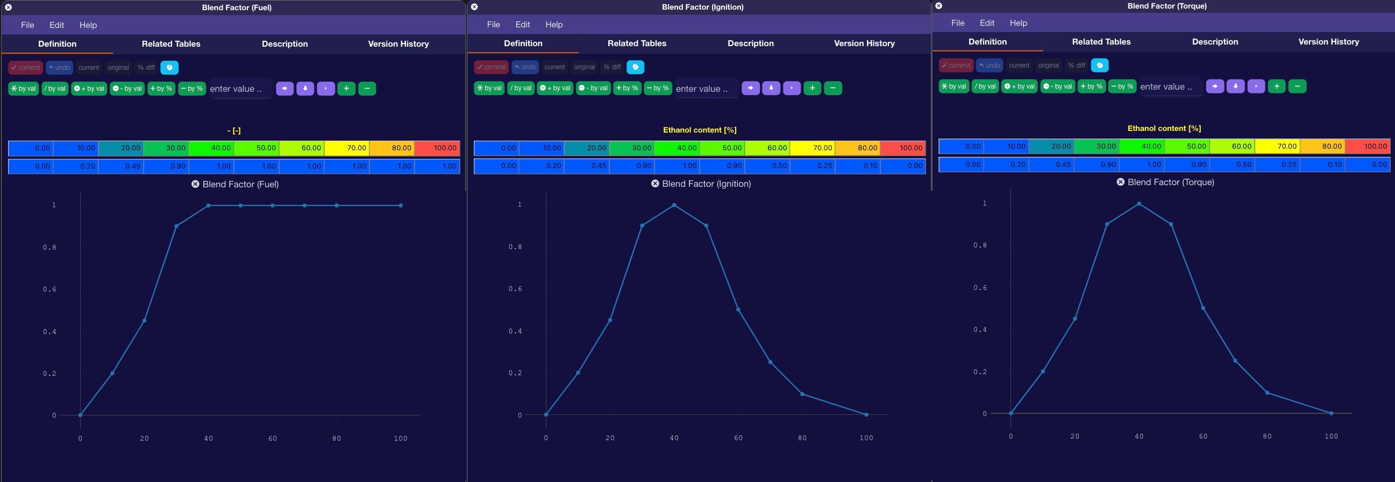
Task: Click '- by %' button in Torque window
Action: (1121, 86)
